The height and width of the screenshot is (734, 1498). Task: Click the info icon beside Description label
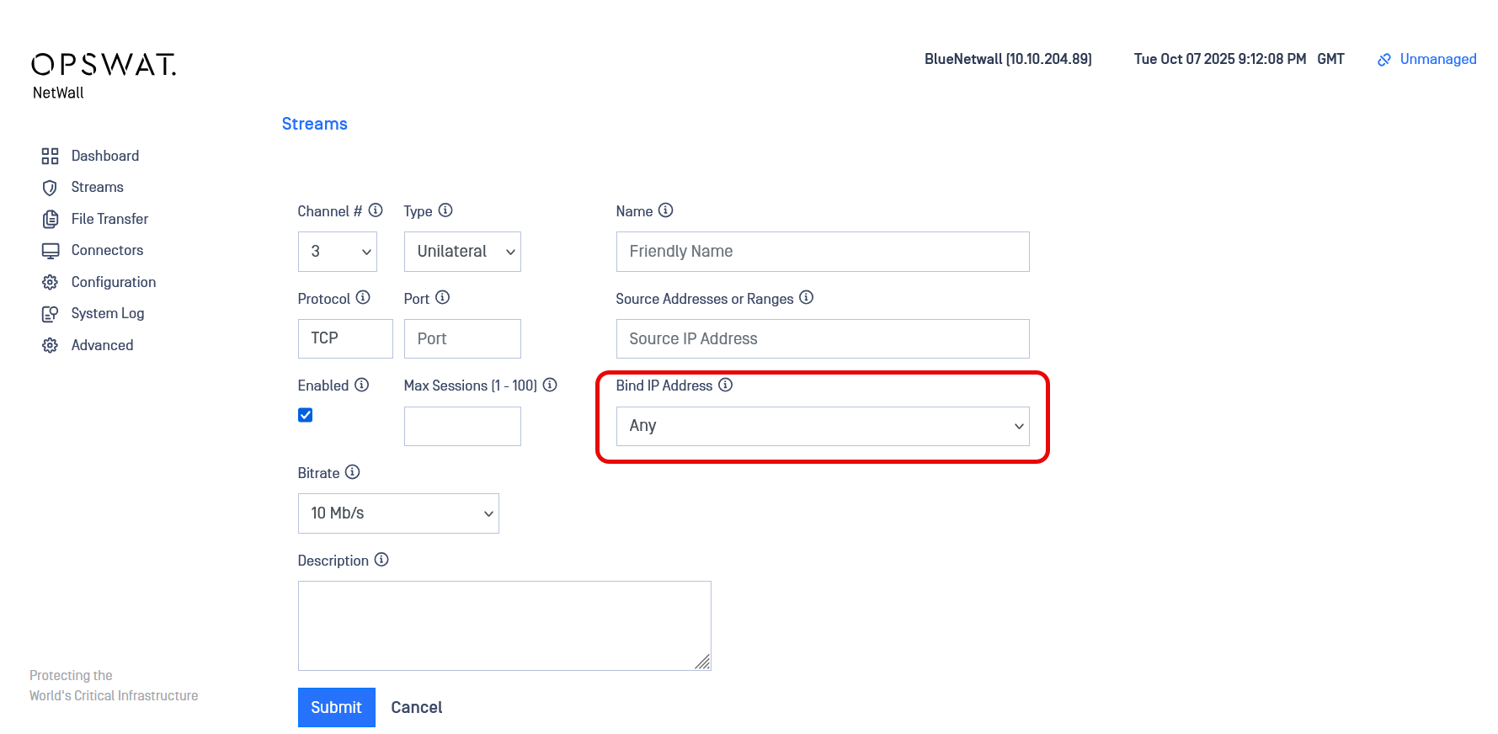pos(381,560)
